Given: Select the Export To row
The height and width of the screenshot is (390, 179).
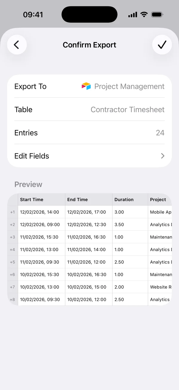Looking at the screenshot, I should click(89, 86).
